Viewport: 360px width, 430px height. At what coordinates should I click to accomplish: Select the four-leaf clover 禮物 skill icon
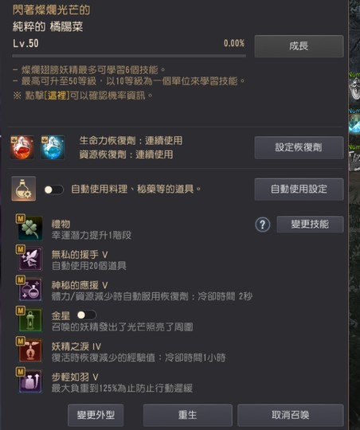click(x=30, y=229)
